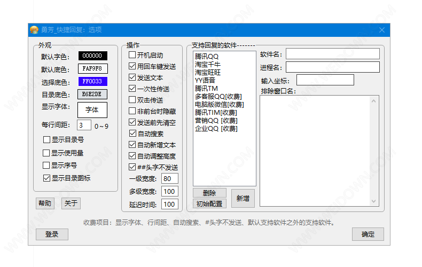Enable the 显示使用量 checkbox

[46, 153]
